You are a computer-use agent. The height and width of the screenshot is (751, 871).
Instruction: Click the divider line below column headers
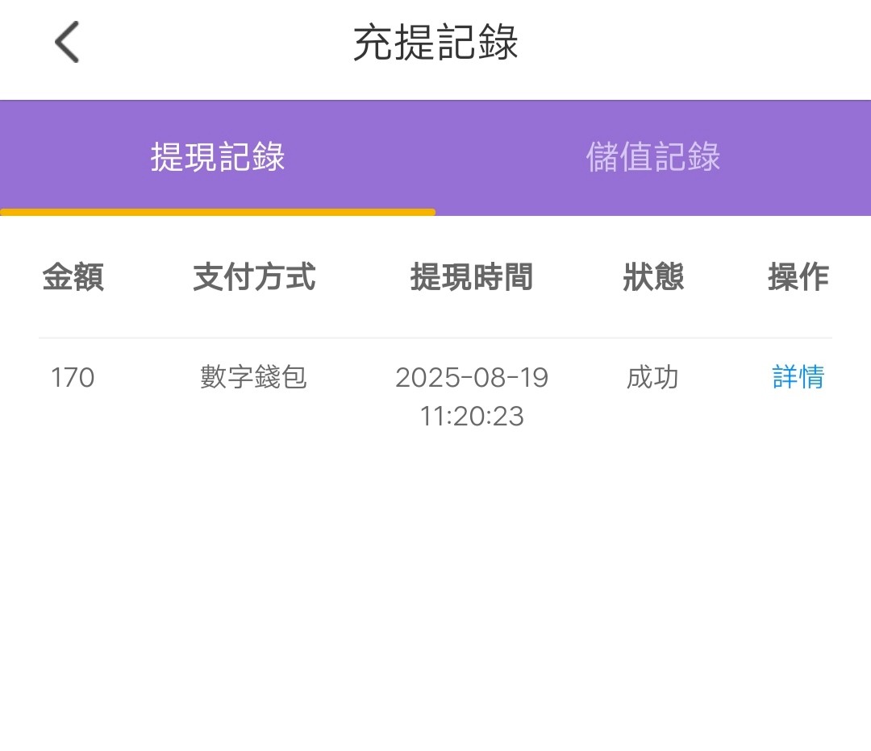[x=435, y=338]
